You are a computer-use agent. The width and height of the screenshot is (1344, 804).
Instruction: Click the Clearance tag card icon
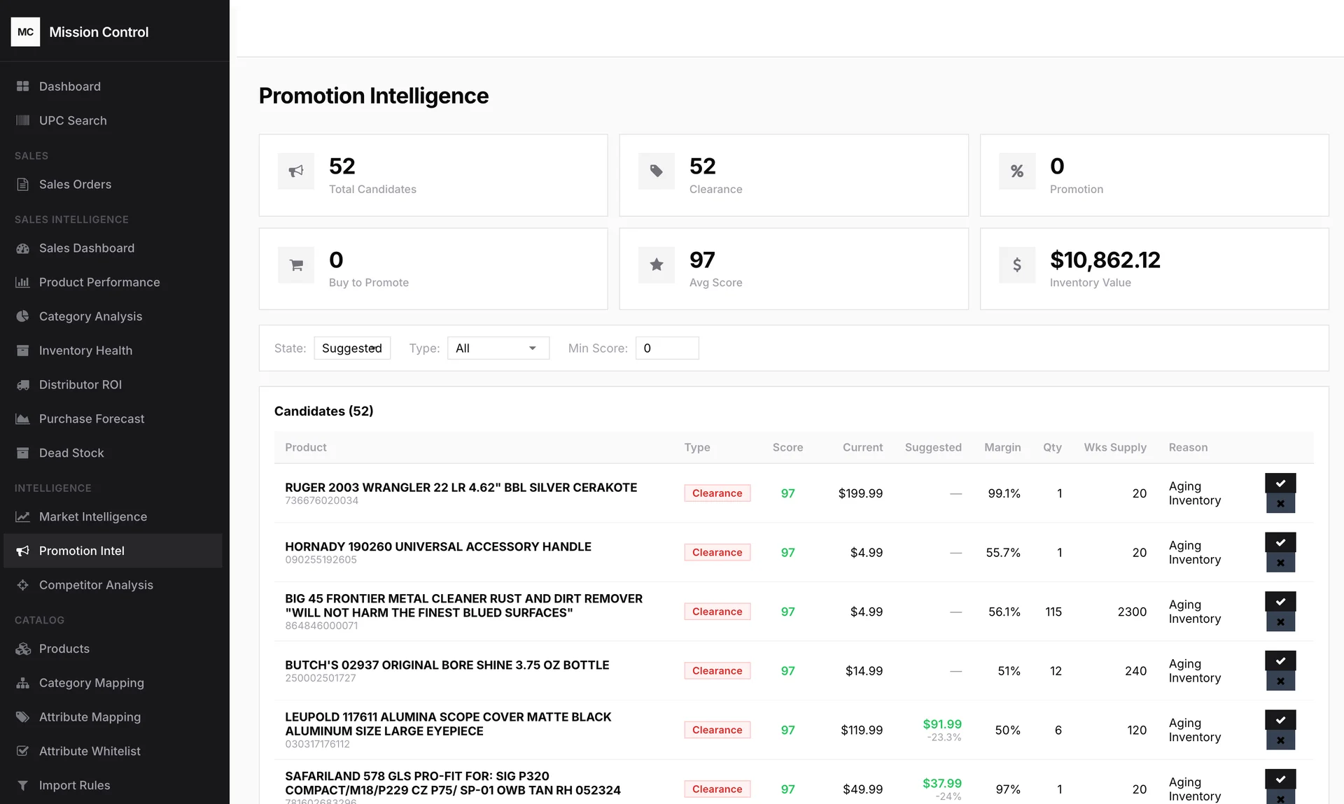pyautogui.click(x=657, y=171)
